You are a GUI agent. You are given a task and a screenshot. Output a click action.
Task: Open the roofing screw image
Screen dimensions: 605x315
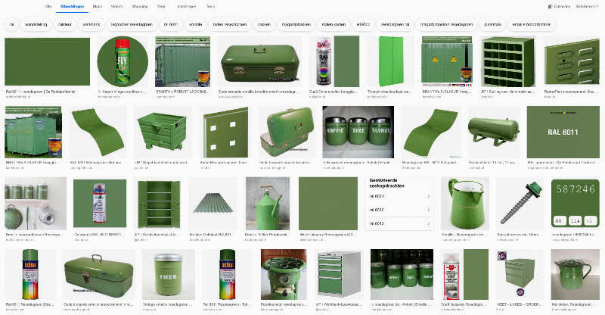[x=520, y=204]
